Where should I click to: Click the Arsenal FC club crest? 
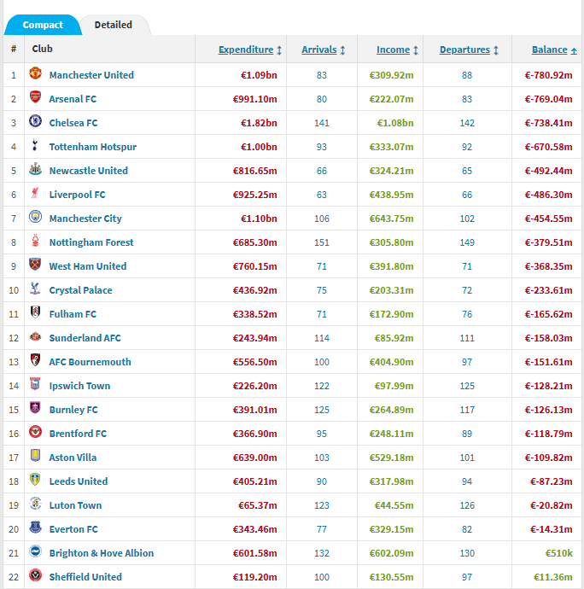coord(35,97)
